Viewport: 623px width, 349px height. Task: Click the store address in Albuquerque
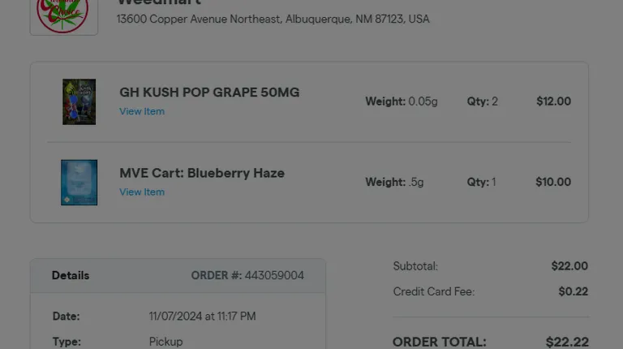[273, 19]
